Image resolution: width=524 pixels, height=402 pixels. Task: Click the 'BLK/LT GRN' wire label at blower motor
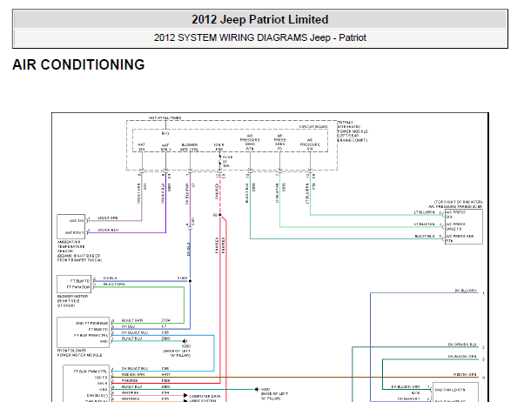point(114,284)
